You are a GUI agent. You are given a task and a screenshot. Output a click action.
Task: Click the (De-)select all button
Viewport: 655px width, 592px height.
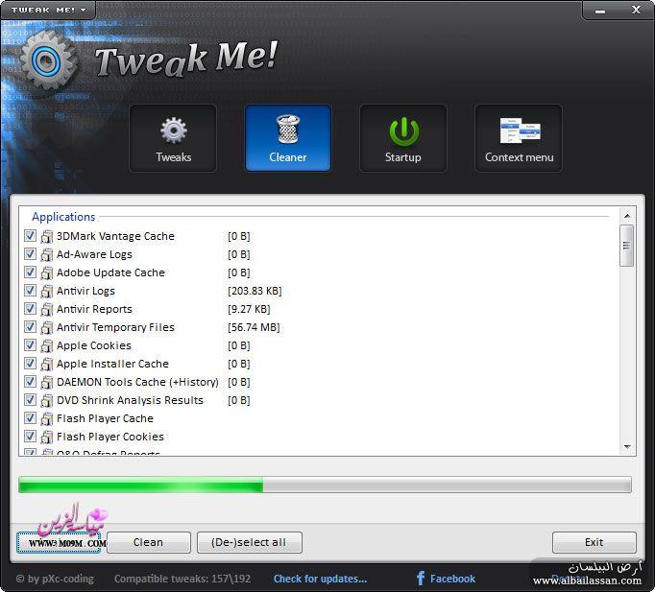(249, 542)
